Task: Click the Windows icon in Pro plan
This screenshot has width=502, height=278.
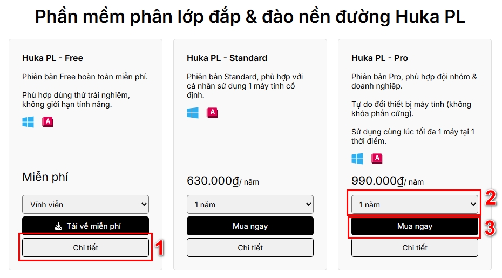Action: [357, 159]
